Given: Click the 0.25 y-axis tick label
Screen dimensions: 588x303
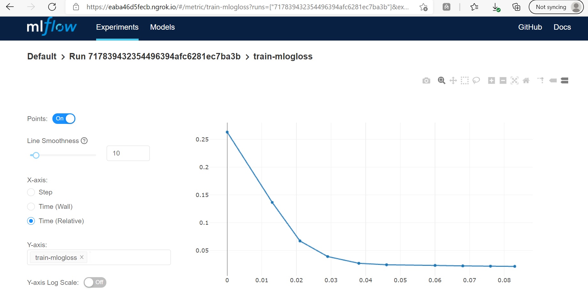Looking at the screenshot, I should (202, 140).
